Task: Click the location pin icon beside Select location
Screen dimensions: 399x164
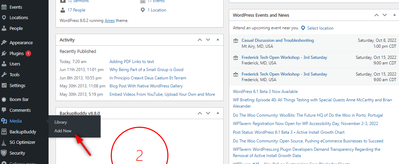Action: point(303,28)
